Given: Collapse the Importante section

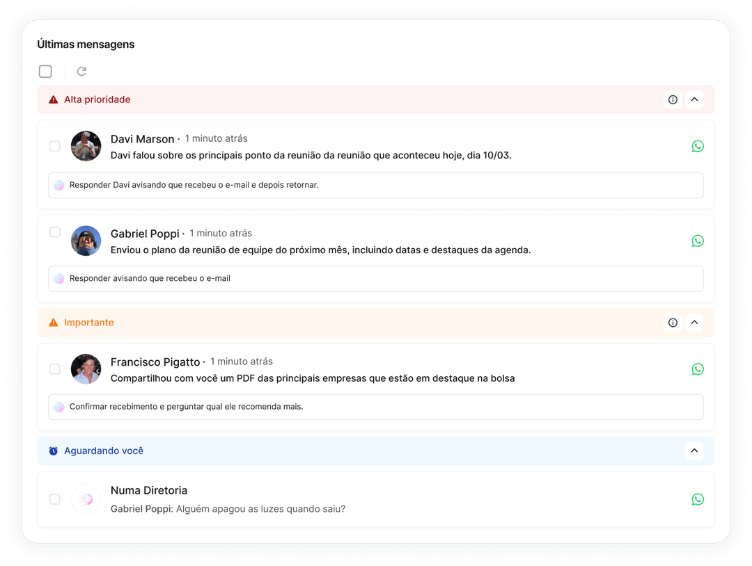Looking at the screenshot, I should click(694, 322).
